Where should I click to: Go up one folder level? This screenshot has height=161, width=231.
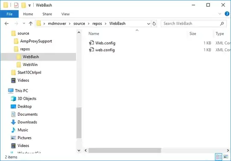31,23
